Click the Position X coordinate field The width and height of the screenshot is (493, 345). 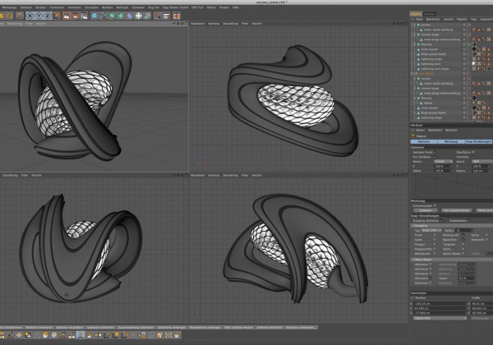point(440,304)
